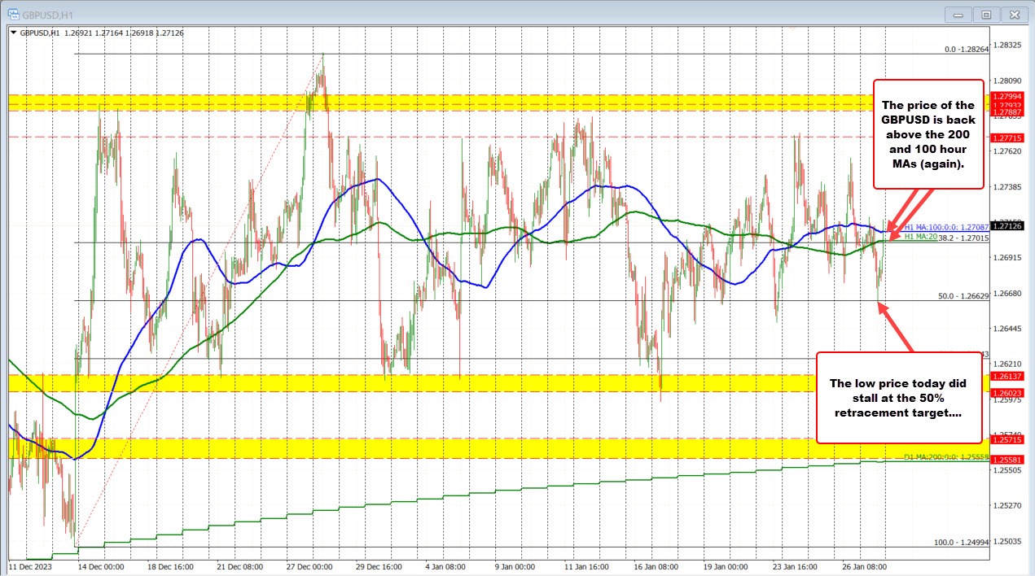Click the current price tag 1.27126
The image size is (1035, 576).
coord(1009,228)
